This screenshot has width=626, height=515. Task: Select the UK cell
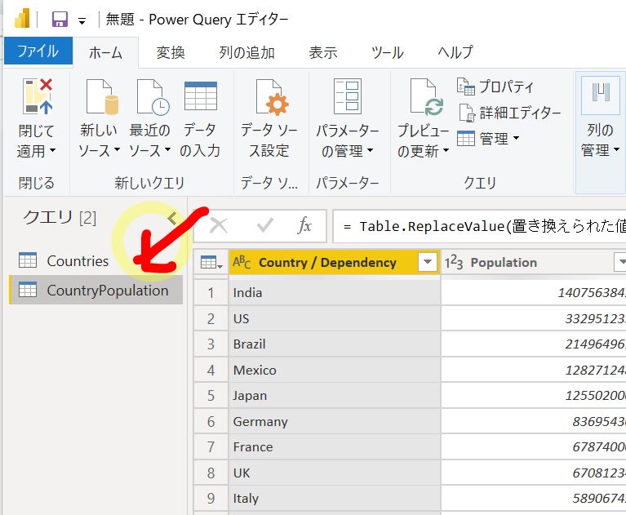(x=335, y=473)
